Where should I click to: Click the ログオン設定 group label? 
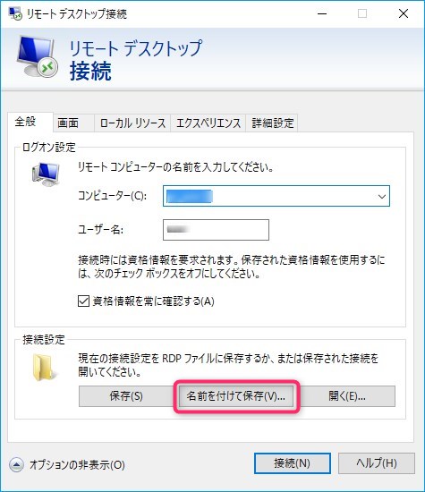tap(49, 148)
